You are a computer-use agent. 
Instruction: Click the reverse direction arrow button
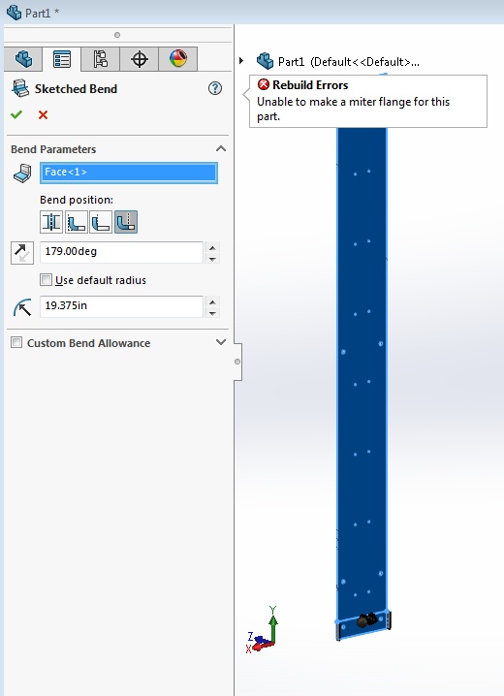click(x=22, y=253)
